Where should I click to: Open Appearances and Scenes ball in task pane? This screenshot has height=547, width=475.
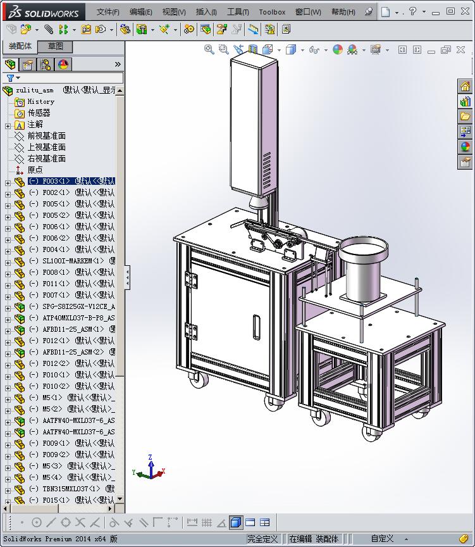465,147
